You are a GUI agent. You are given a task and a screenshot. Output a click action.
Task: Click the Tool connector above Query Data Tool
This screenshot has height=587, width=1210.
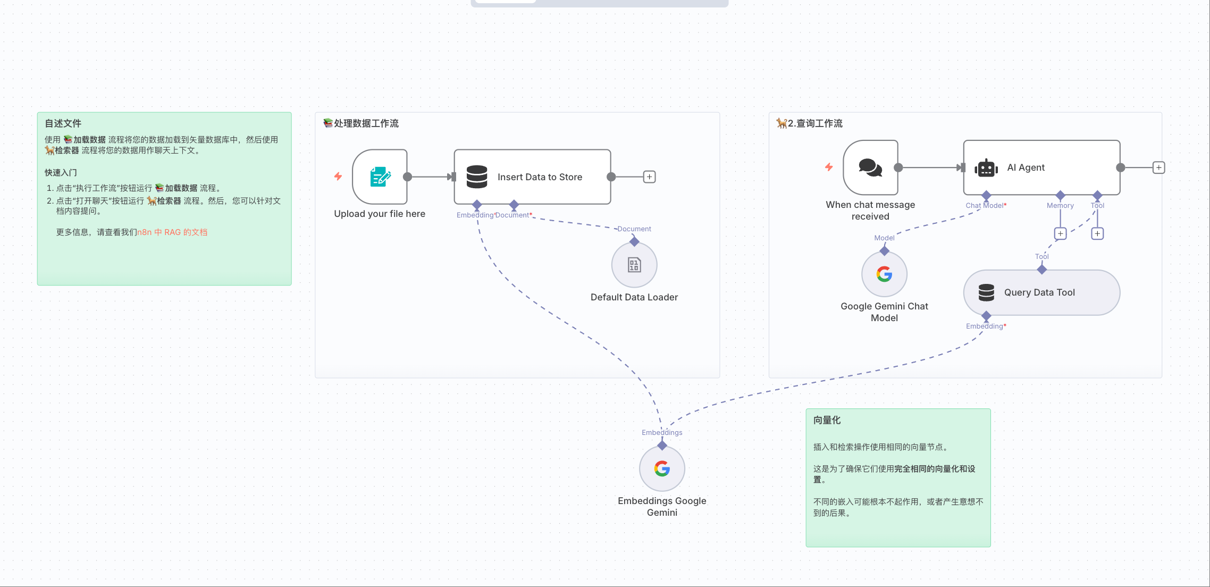[x=1041, y=270]
